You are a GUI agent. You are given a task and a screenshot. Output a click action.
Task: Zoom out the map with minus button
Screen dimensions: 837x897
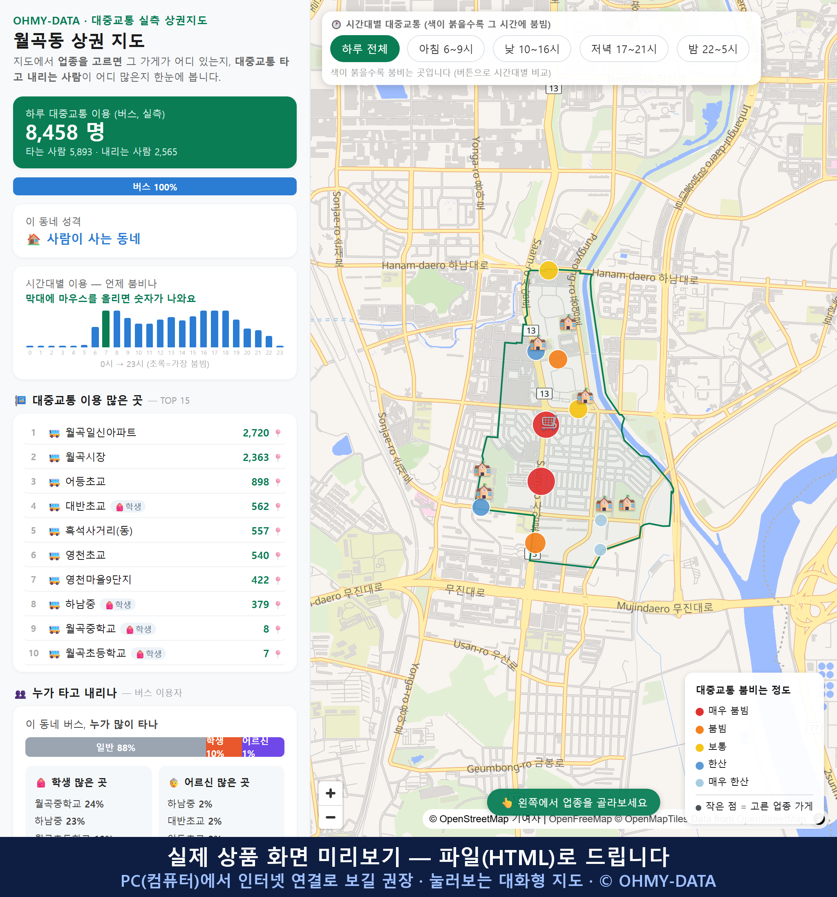click(x=330, y=816)
